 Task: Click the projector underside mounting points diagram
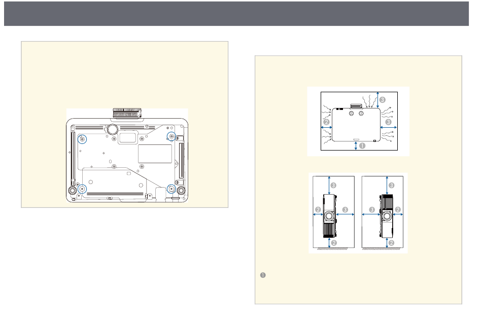tap(127, 155)
